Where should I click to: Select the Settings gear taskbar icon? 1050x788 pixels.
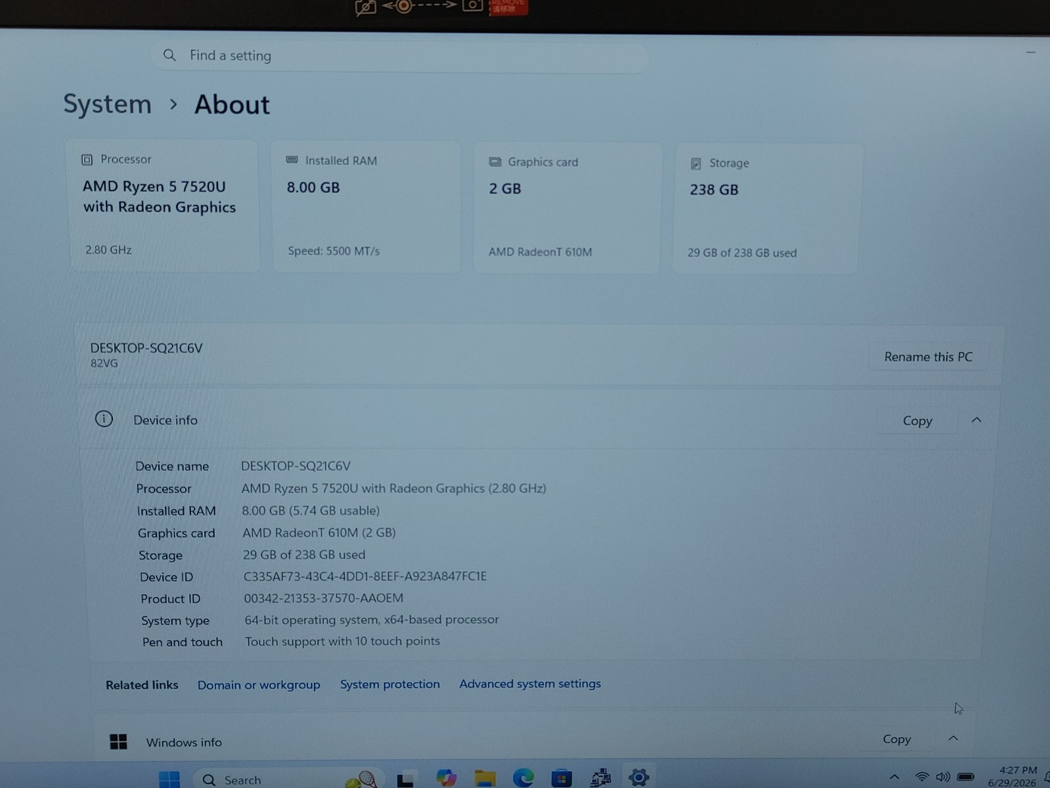[x=638, y=777]
